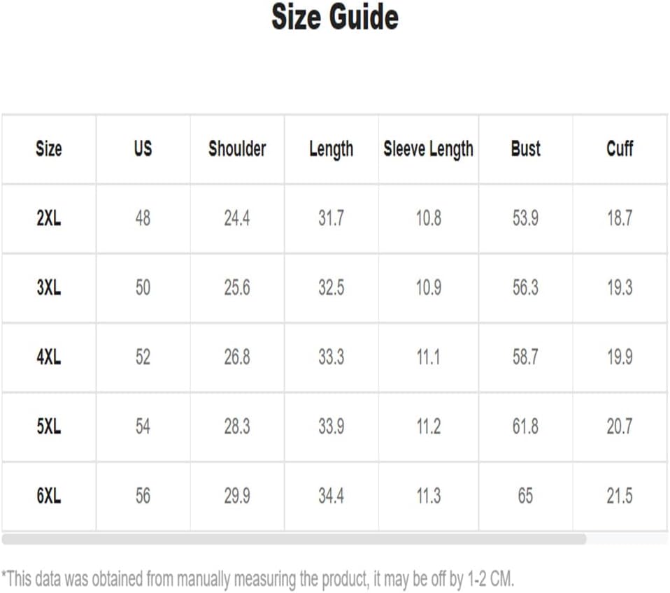Click the 5XL size row label
670x593 pixels.
pyautogui.click(x=48, y=427)
